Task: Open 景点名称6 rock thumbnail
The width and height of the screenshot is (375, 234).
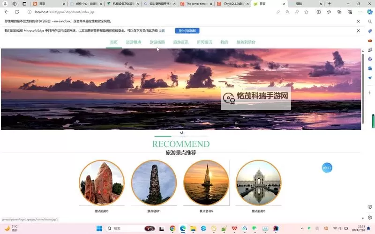Action: (x=102, y=183)
